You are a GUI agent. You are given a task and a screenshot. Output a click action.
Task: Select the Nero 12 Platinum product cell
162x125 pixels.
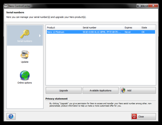pos(56,32)
